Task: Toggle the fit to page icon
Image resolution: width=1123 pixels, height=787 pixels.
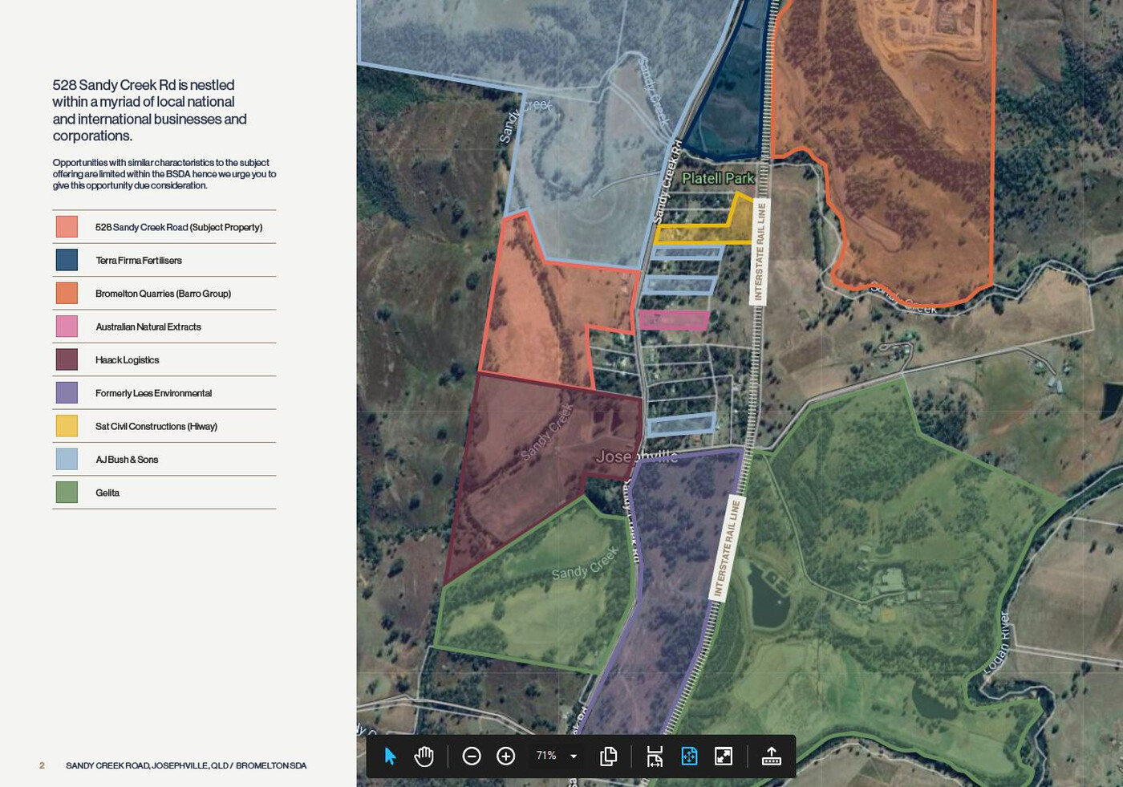Action: click(x=689, y=756)
